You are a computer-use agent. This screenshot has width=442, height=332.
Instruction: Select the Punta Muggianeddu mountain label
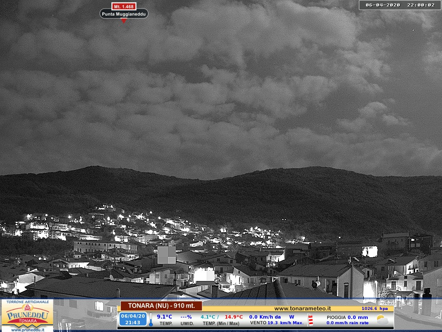(124, 14)
